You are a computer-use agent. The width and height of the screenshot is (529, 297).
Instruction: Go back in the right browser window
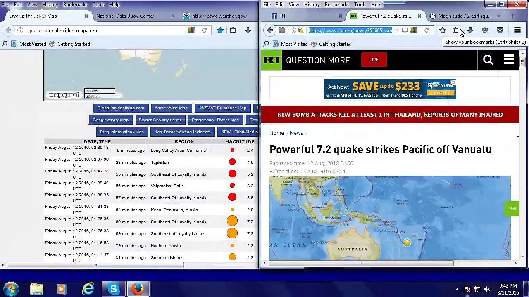pos(270,30)
